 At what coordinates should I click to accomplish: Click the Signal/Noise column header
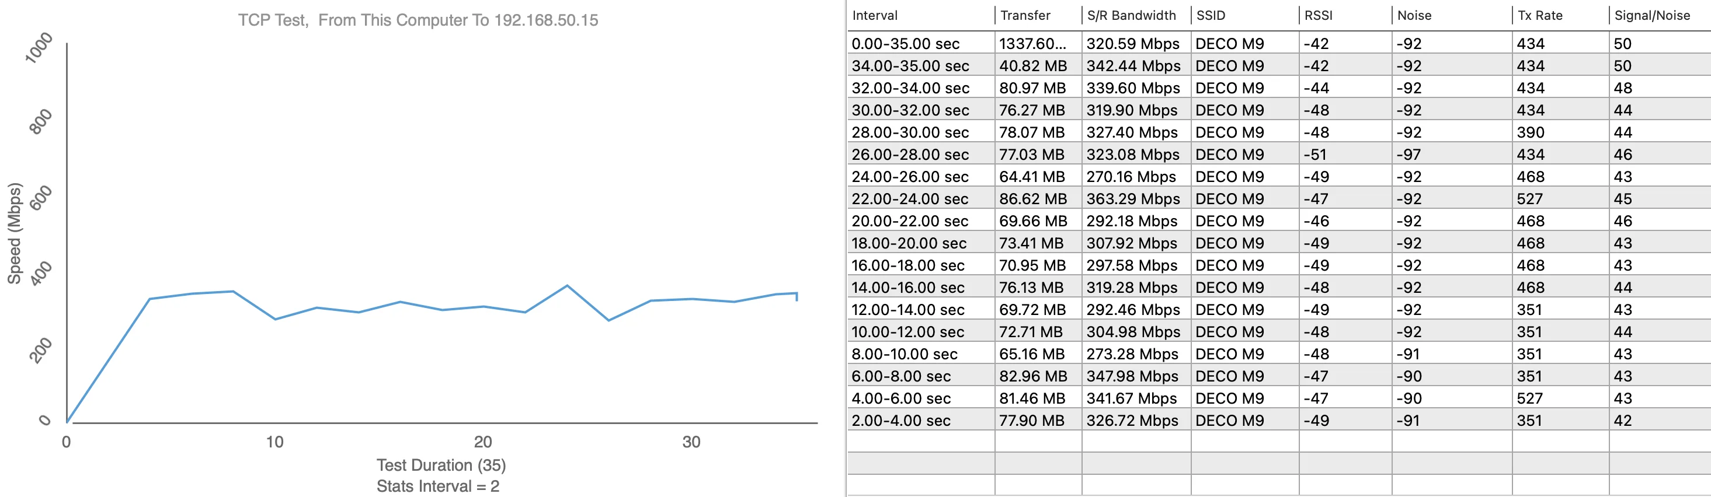(x=1651, y=15)
